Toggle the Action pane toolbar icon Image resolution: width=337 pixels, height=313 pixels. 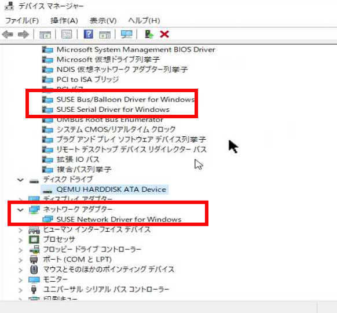click(x=105, y=34)
